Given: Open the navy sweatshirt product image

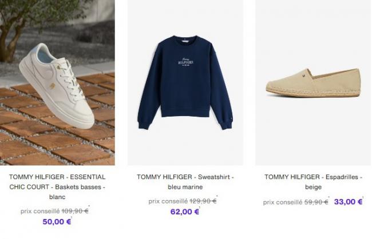Looking at the screenshot, I should pos(185,82).
